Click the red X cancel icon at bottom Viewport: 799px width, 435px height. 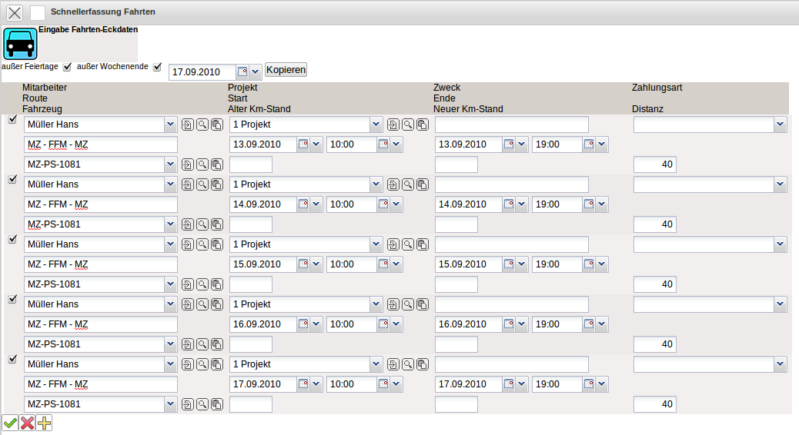point(27,423)
